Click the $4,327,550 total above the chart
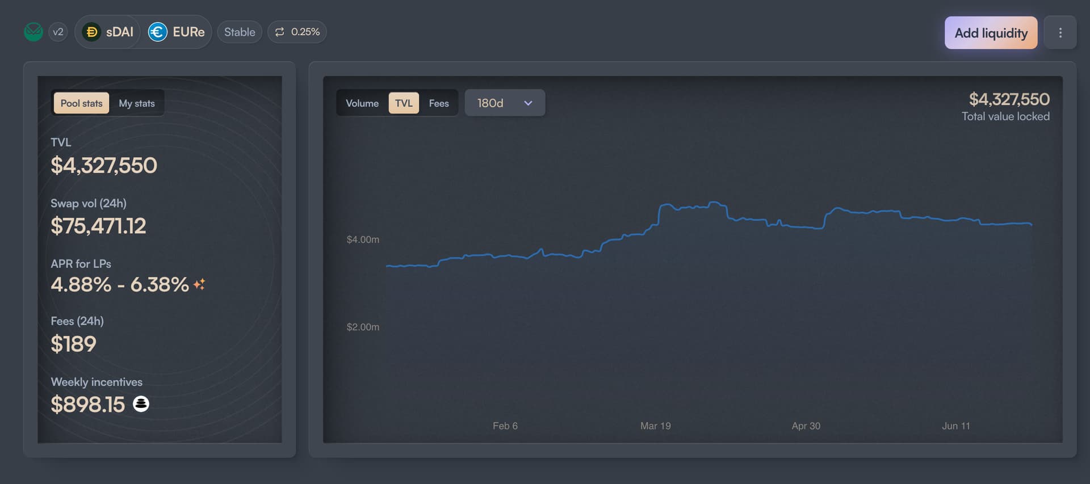This screenshot has width=1090, height=484. coord(1009,99)
